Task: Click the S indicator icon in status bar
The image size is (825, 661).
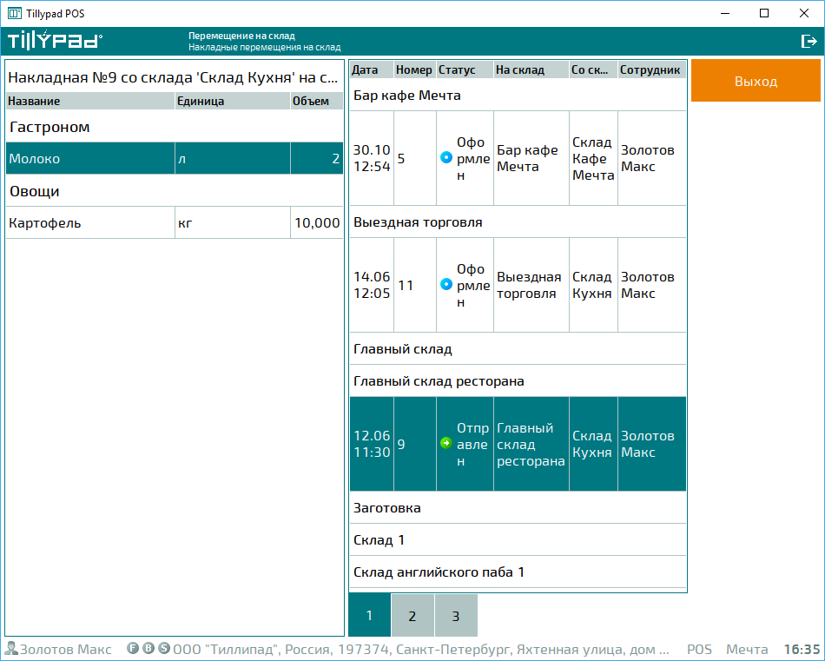Action: click(x=163, y=649)
